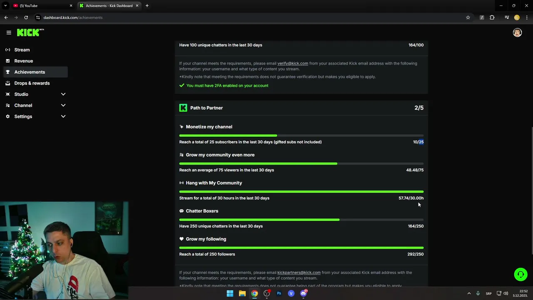Viewport: 533px width, 300px height.
Task: Click the Path to Partner heading
Action: tap(207, 108)
